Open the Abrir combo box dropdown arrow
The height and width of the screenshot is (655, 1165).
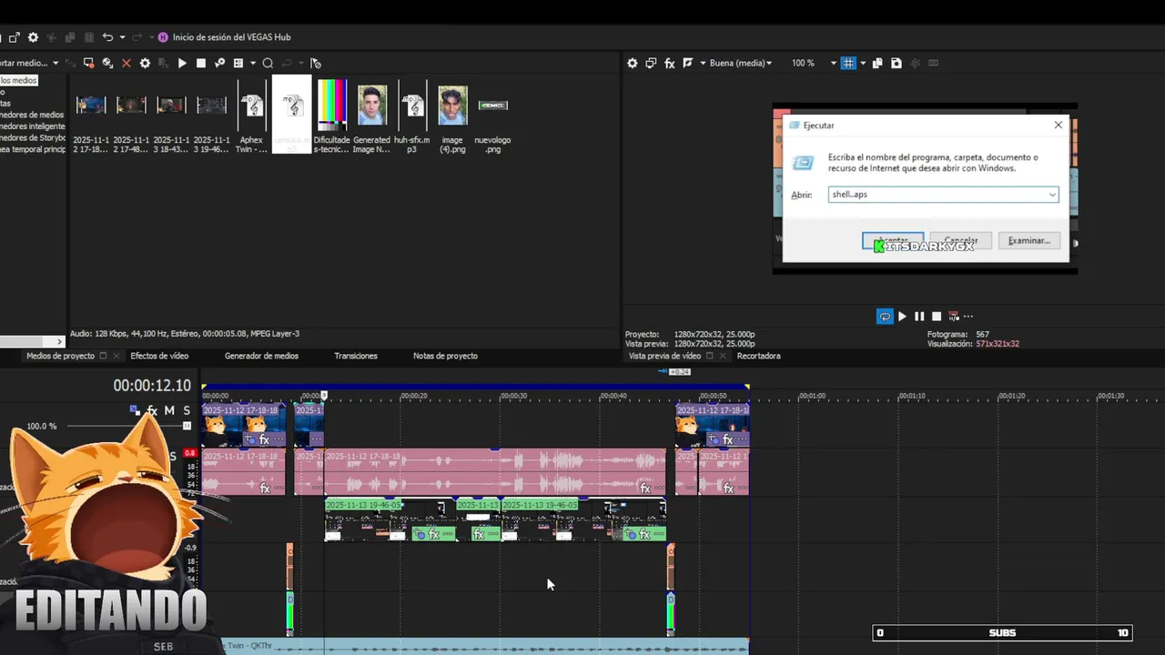tap(1052, 195)
